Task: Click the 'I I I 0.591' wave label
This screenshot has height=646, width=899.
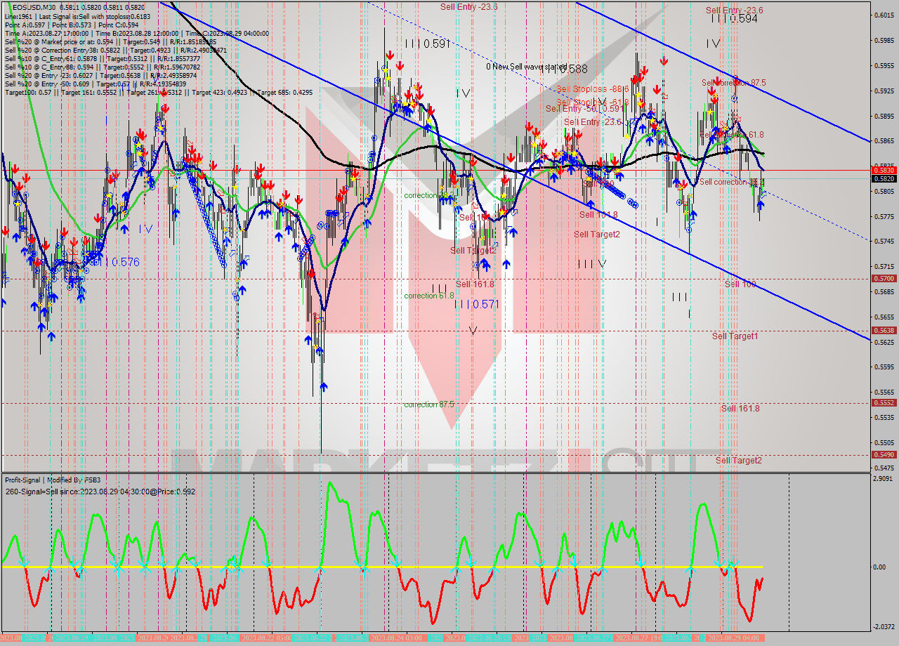Action: point(427,44)
